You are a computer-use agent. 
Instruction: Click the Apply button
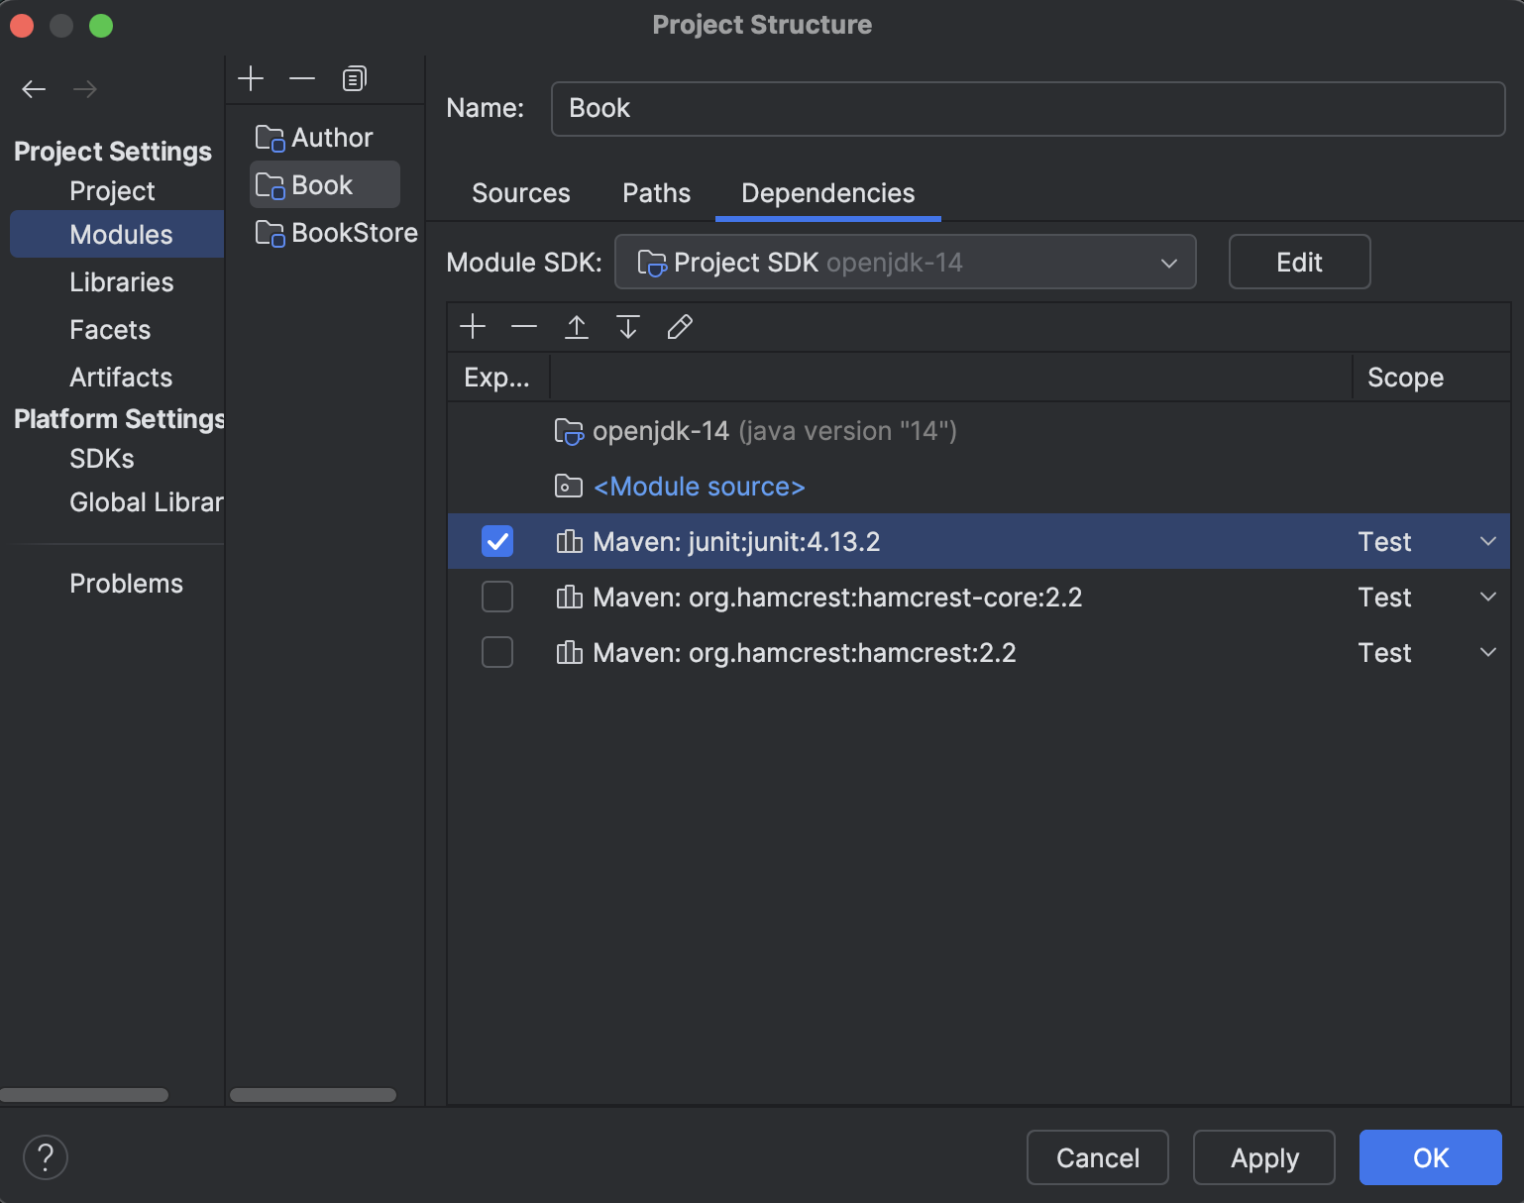(1263, 1157)
